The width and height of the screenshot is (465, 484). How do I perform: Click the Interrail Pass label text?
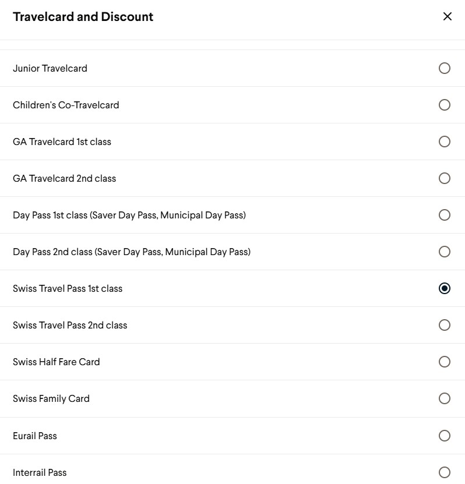tap(40, 472)
